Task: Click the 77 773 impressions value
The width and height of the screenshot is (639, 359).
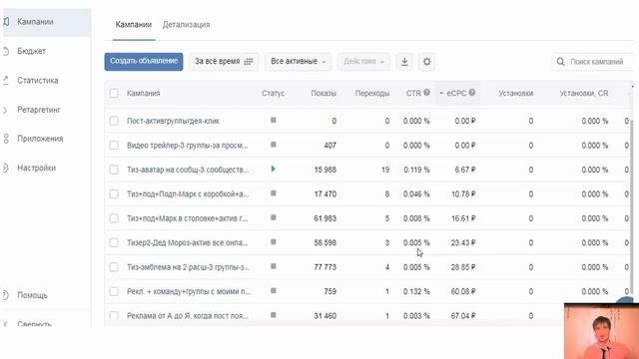Action: tap(325, 267)
